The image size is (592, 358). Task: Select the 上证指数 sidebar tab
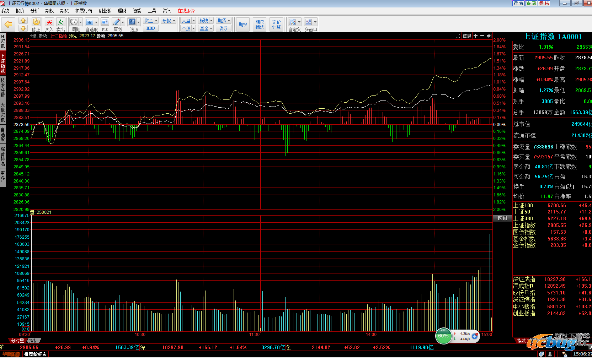[x=3, y=63]
